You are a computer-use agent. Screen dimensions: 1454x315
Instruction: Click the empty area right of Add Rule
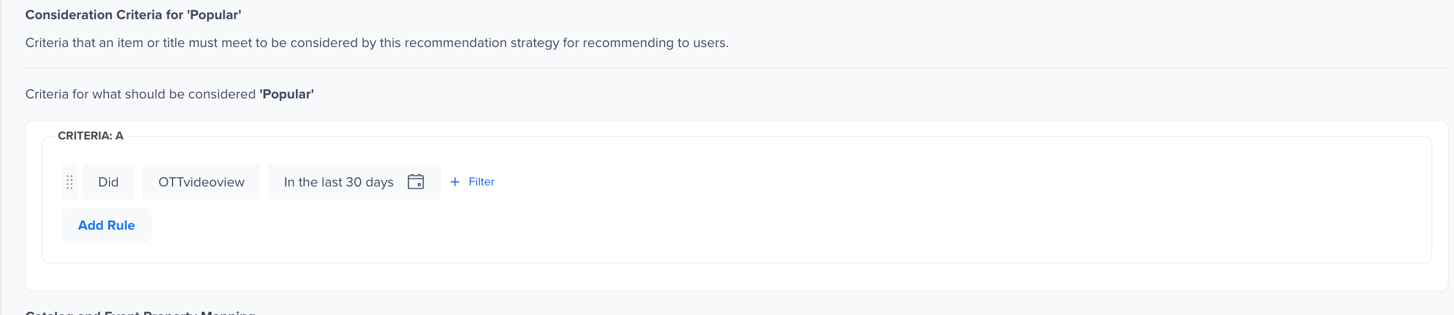790,225
